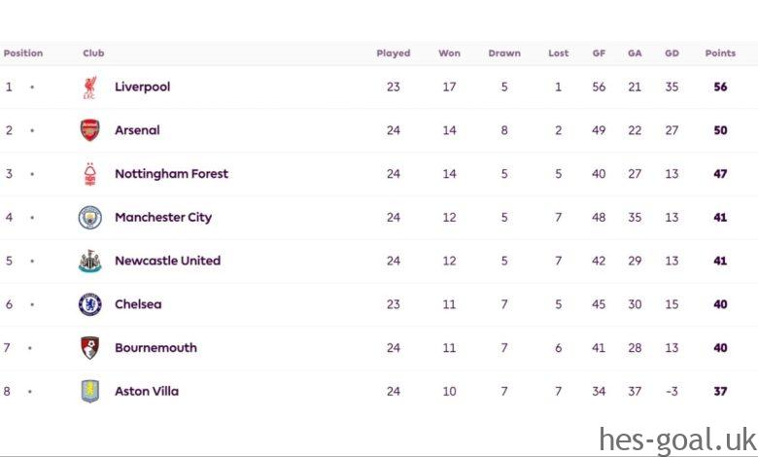Screen dimensions: 758x457
Task: Click the Newcastle United crest
Action: point(89,261)
